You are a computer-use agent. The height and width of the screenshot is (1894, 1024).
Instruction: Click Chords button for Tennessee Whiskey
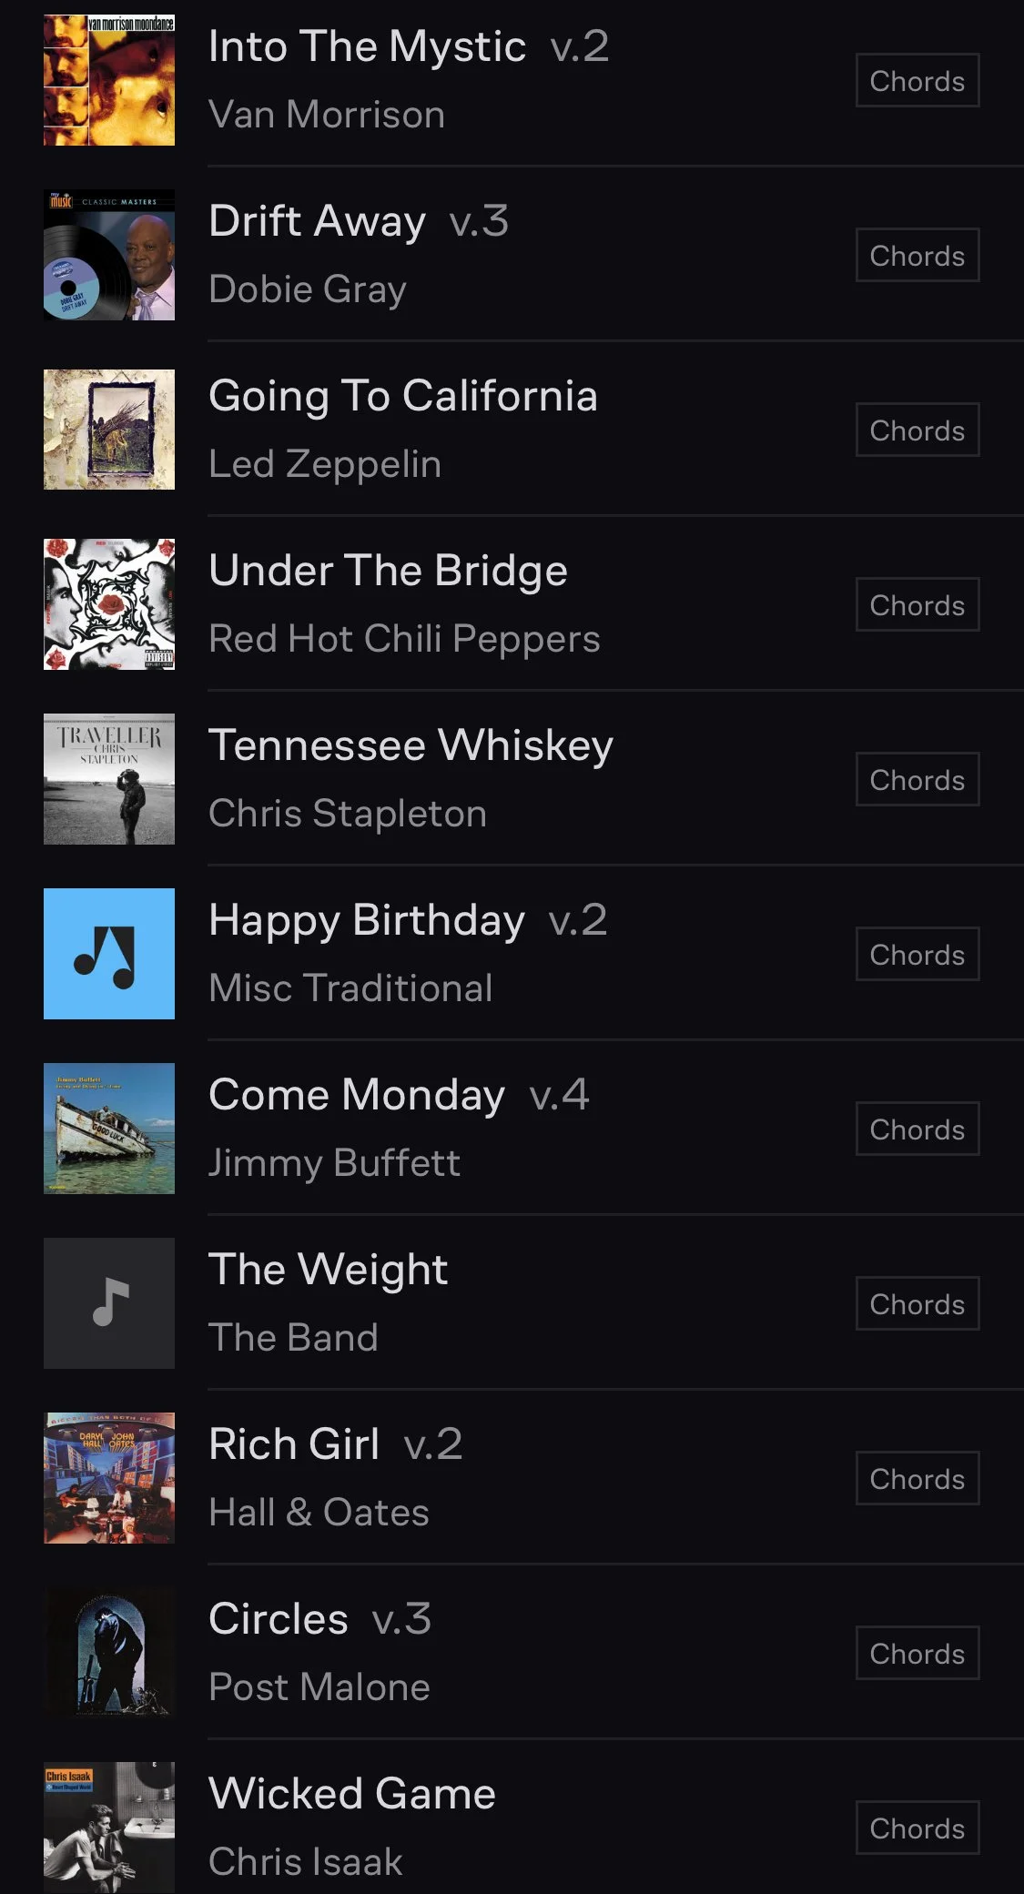(x=918, y=779)
